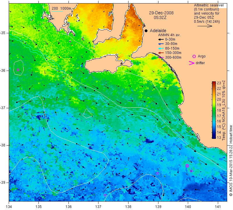Click the cyan 80-150m legend arrow
Image resolution: width=233 pixels, height=210 pixels.
[161, 48]
